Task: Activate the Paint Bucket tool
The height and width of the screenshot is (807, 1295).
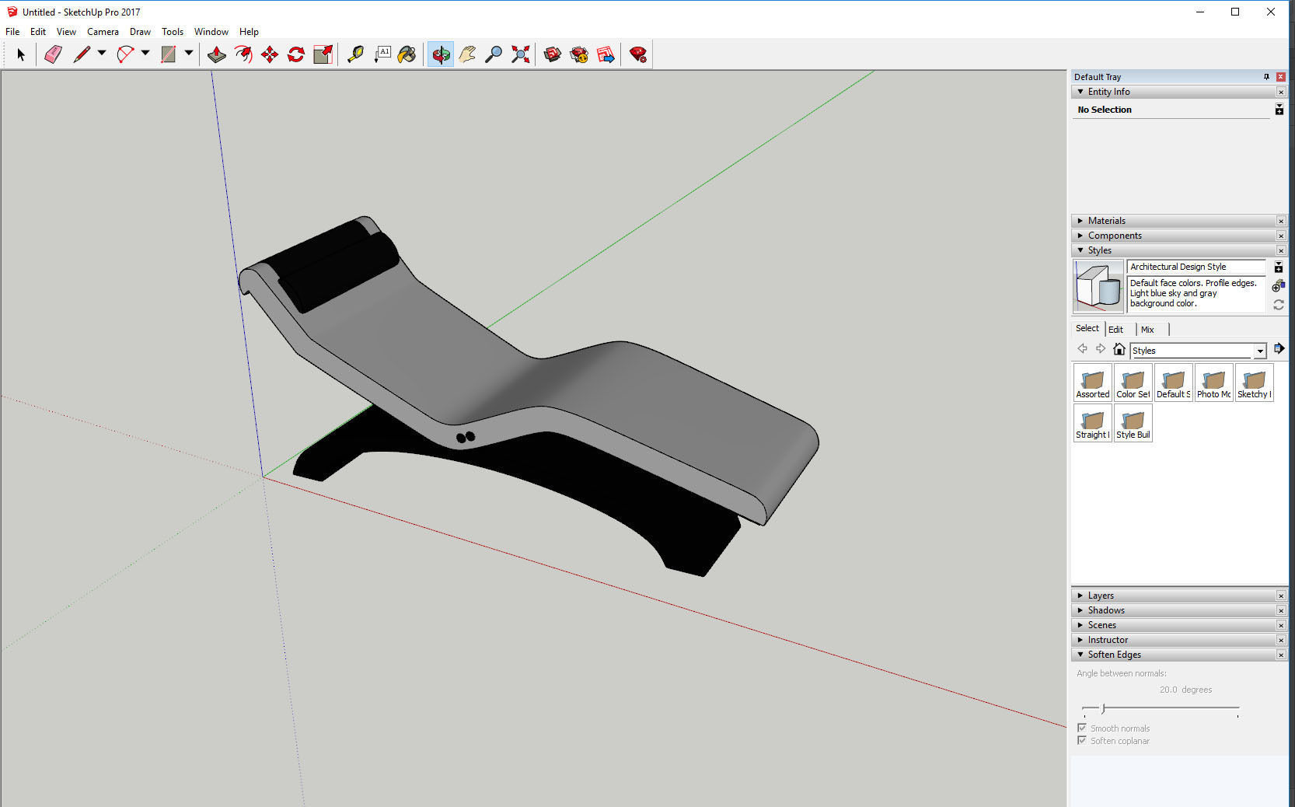Action: [x=407, y=54]
